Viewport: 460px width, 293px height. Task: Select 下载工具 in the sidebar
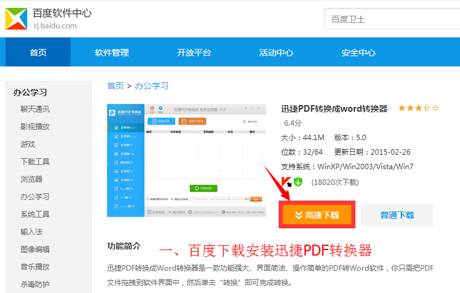35,162
